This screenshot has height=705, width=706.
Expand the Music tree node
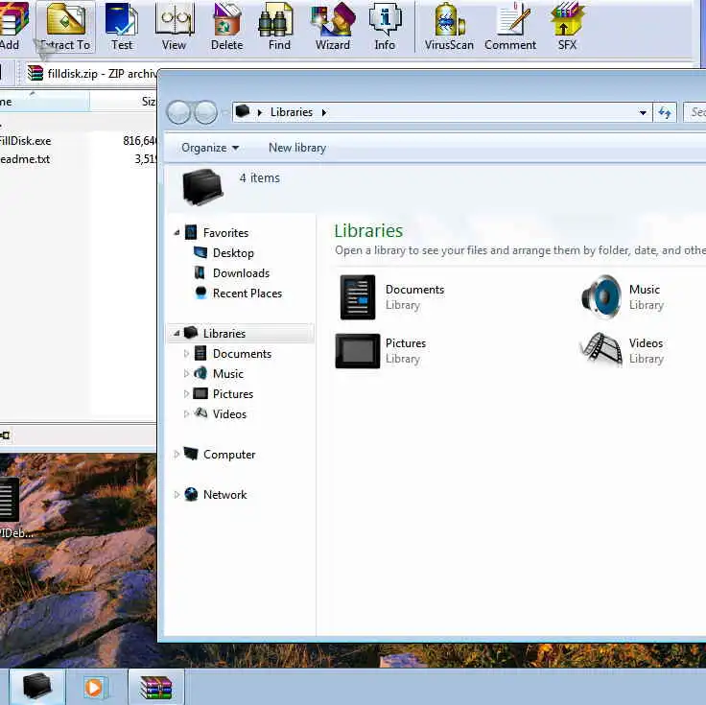click(x=186, y=374)
